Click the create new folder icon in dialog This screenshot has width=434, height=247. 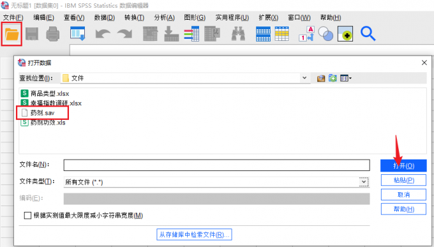[333, 79]
